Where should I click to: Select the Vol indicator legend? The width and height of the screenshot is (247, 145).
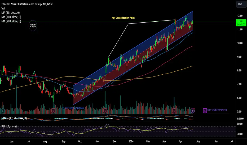[x=3, y=8]
